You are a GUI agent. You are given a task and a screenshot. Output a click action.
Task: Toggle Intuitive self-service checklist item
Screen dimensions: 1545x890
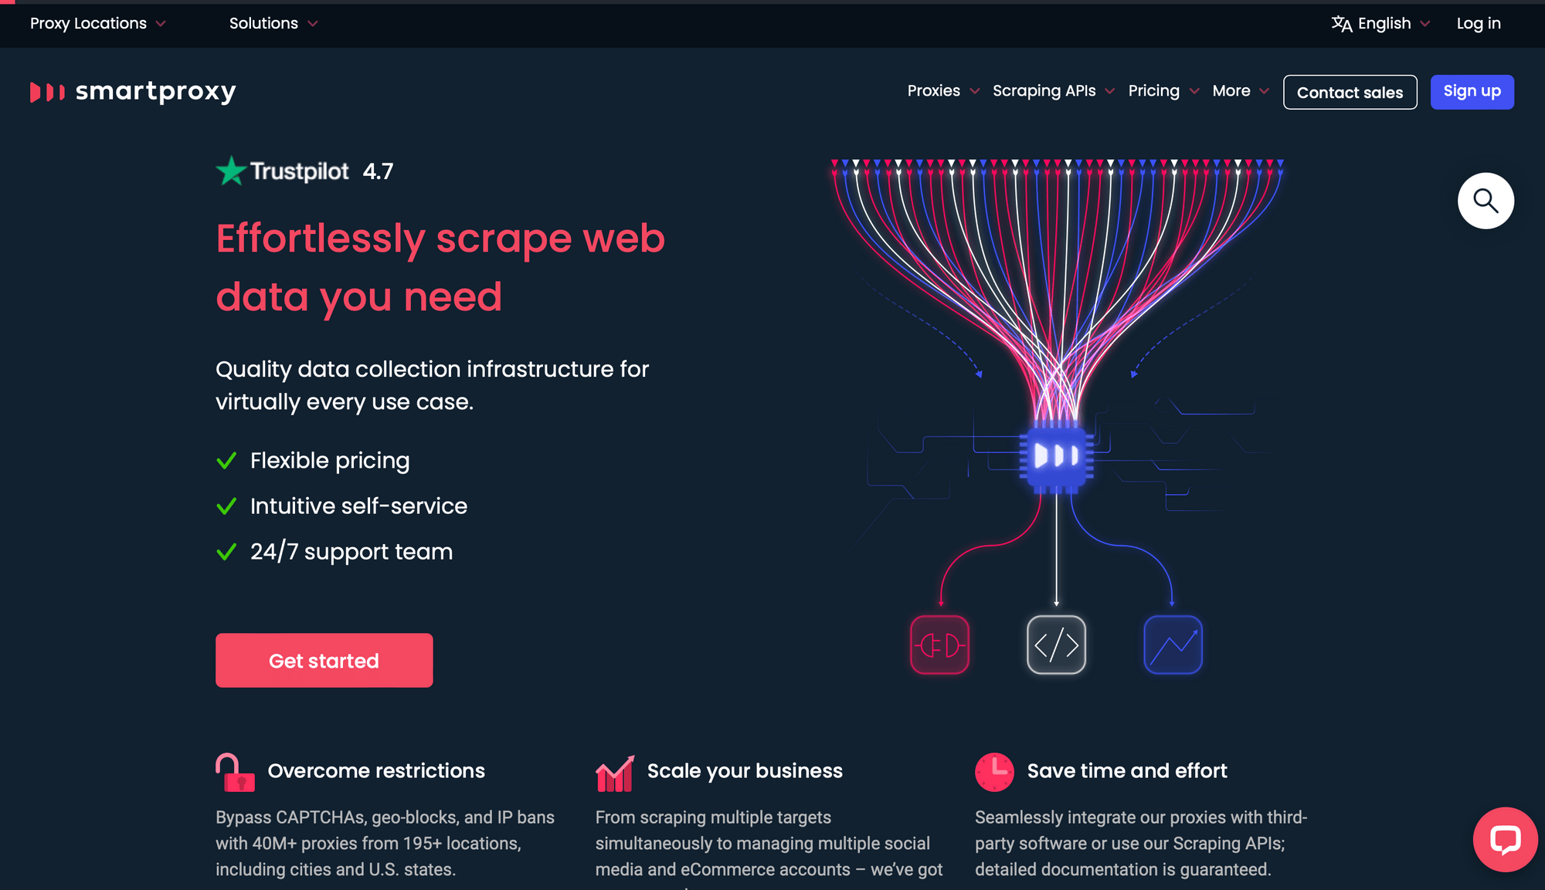(358, 506)
